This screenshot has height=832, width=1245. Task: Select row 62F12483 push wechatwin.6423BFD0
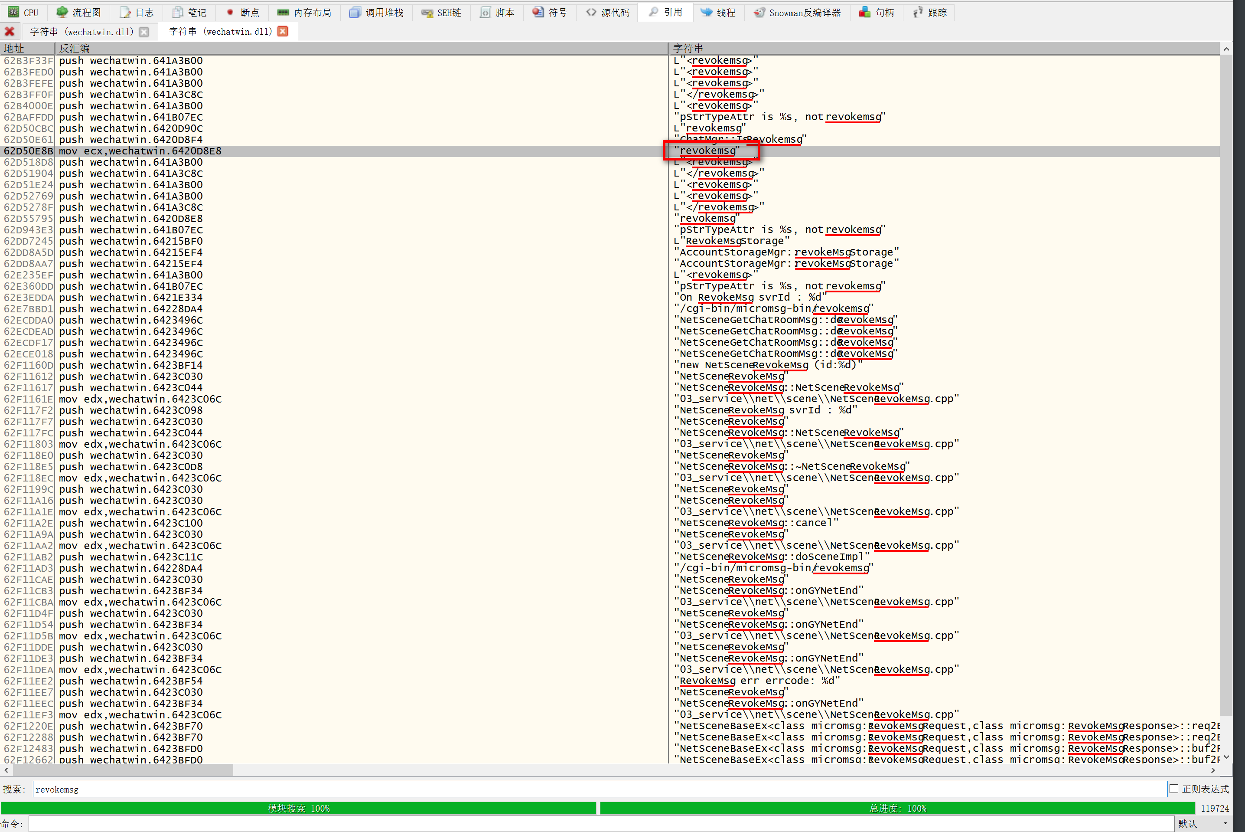tap(610, 749)
